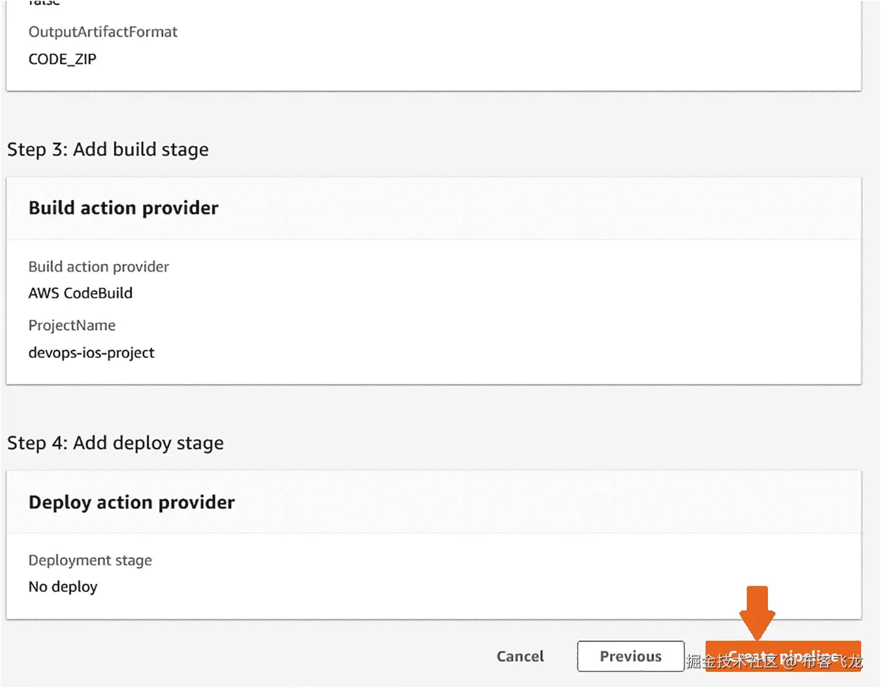
Task: Select the CODE_ZIP value text
Action: 62,60
